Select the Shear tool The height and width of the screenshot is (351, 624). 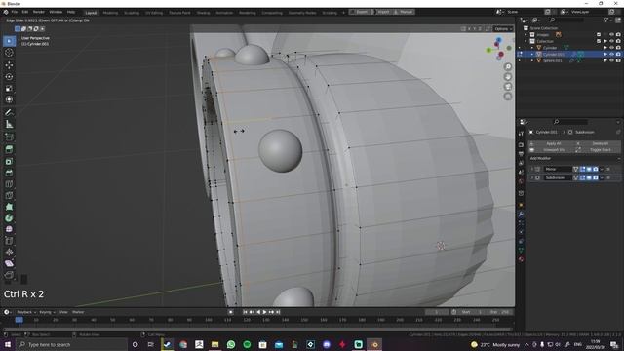click(x=9, y=263)
